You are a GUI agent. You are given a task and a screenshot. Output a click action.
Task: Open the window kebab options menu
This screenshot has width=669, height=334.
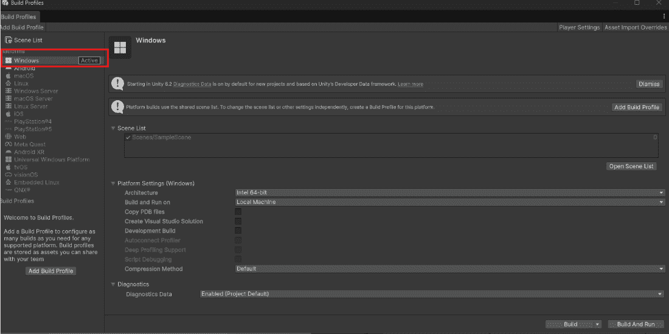click(664, 16)
